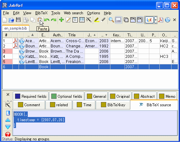
Task: Push entries to LyX button
Action: pos(149,20)
